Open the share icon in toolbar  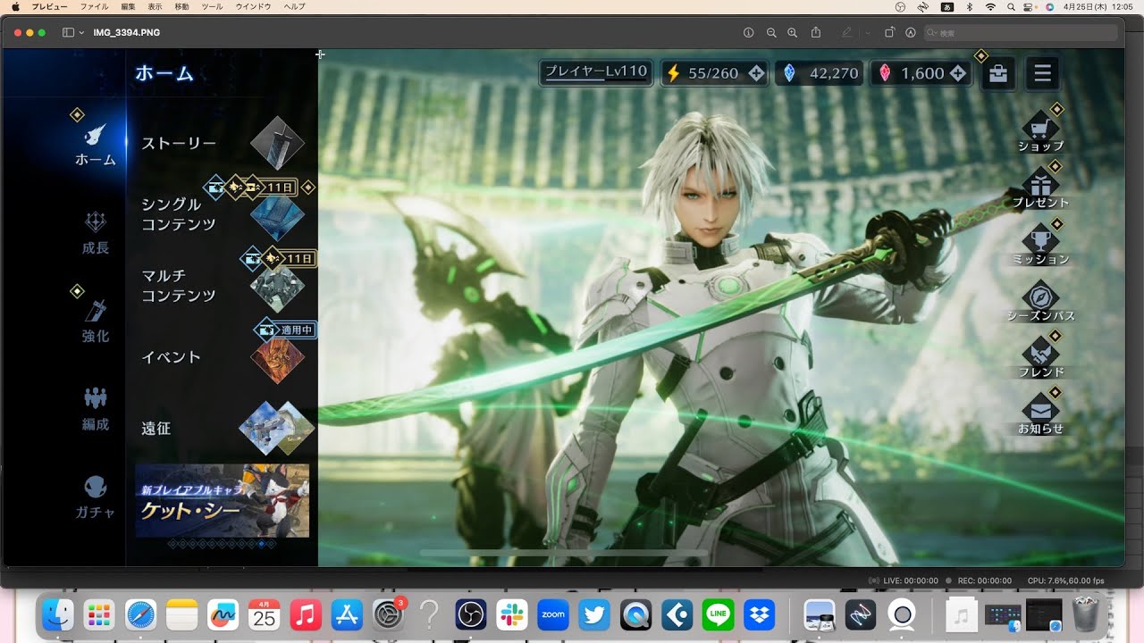(x=816, y=33)
